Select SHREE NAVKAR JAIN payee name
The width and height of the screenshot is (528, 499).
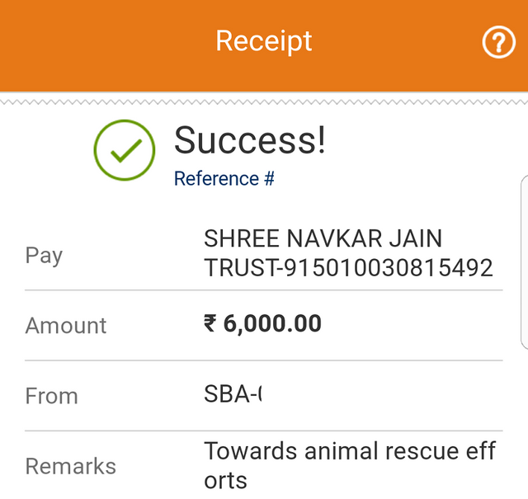click(x=323, y=238)
